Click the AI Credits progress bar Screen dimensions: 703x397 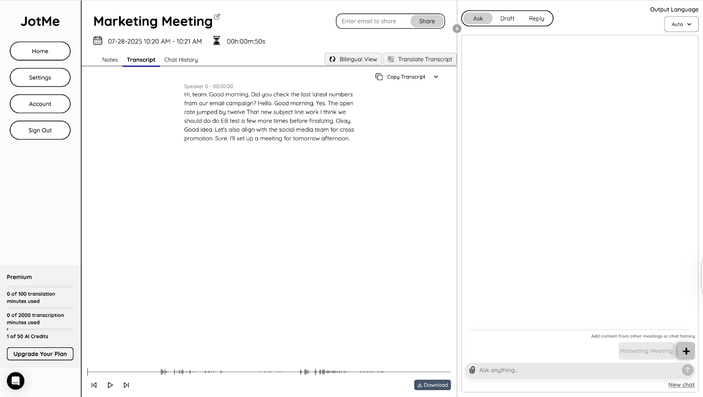[x=40, y=329]
